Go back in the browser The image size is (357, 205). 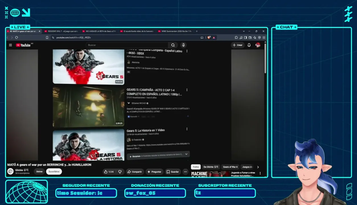pyautogui.click(x=8, y=37)
